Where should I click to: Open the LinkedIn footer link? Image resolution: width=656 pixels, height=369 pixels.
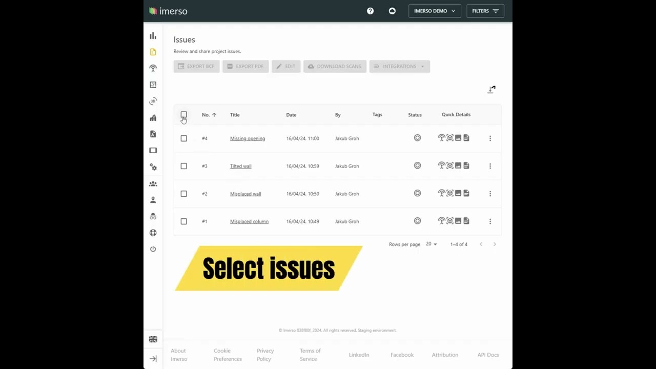pyautogui.click(x=359, y=355)
